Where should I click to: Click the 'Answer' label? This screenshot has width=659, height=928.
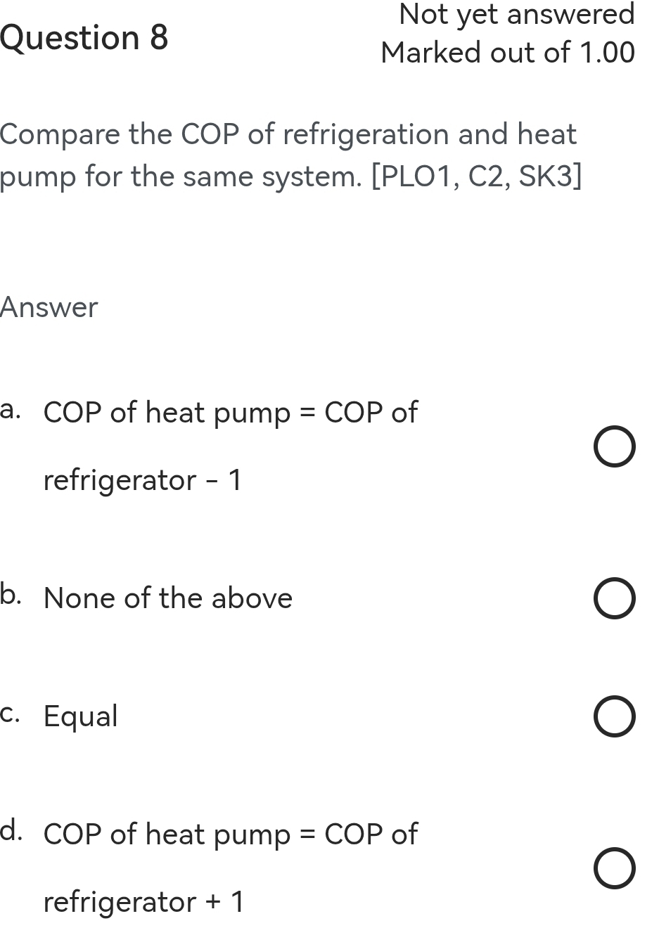(x=49, y=307)
